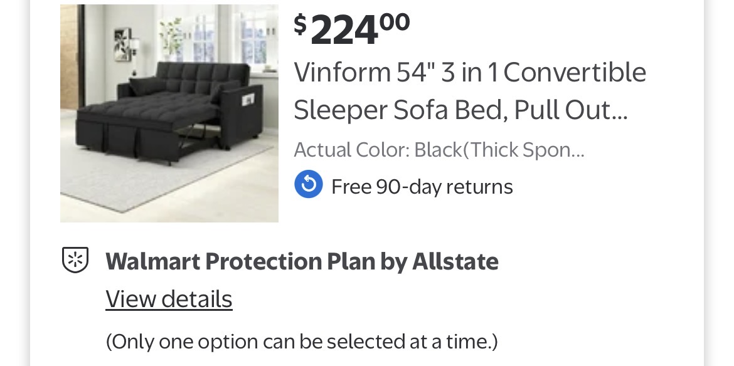Click the "Only one option" note text
734x366 pixels.
(302, 342)
